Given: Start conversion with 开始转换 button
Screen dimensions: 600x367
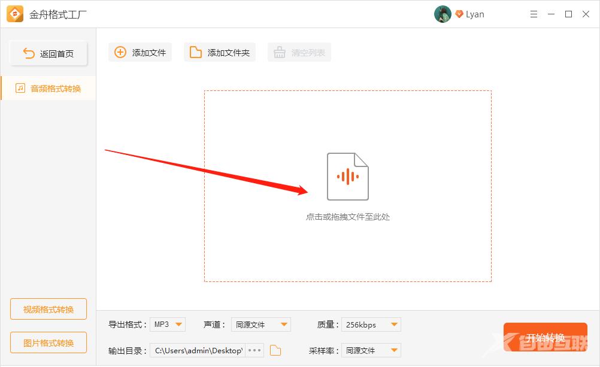Looking at the screenshot, I should click(x=546, y=337).
